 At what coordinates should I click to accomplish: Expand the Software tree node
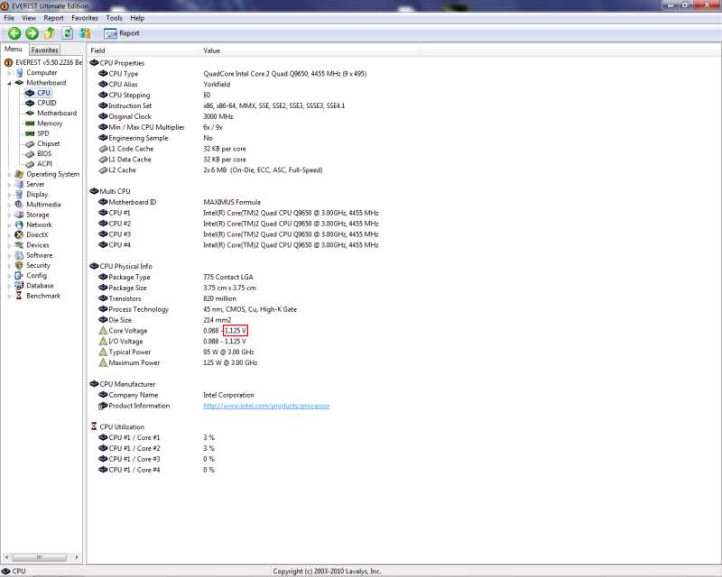pyautogui.click(x=9, y=255)
